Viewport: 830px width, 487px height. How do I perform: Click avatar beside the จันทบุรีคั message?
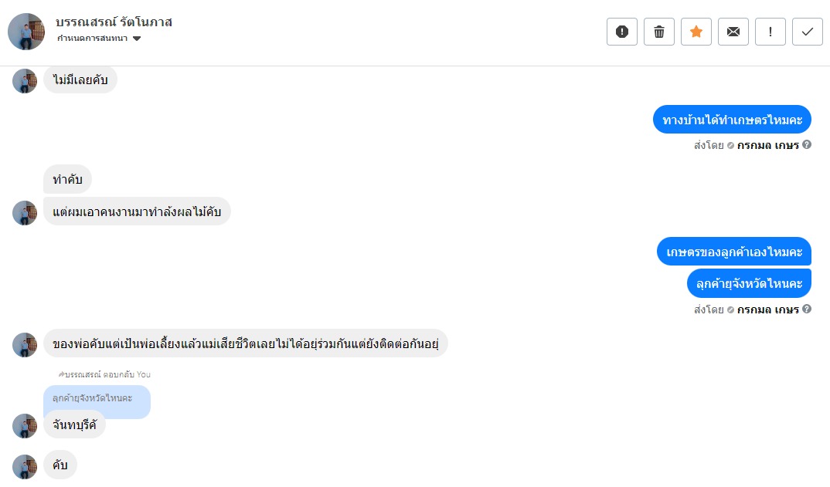pyautogui.click(x=25, y=426)
